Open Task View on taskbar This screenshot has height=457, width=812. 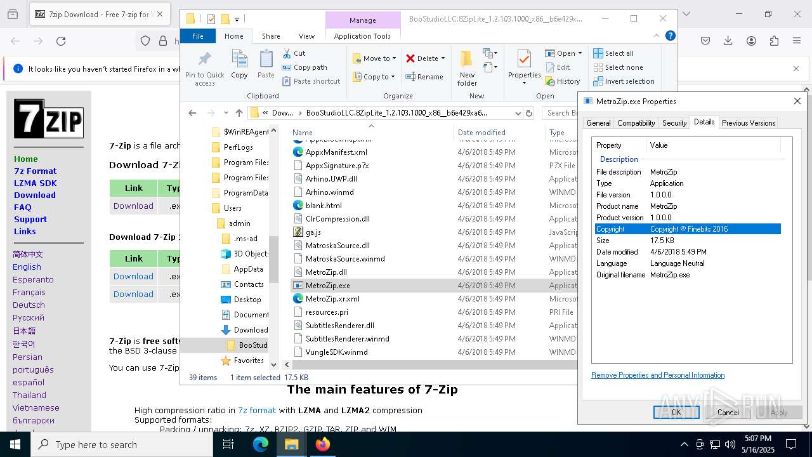point(228,444)
